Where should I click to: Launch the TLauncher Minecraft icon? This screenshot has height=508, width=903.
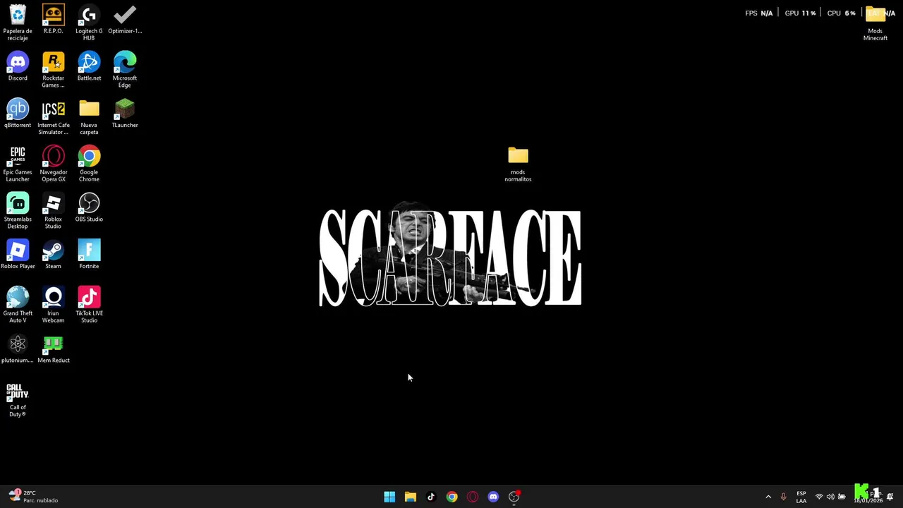point(125,114)
